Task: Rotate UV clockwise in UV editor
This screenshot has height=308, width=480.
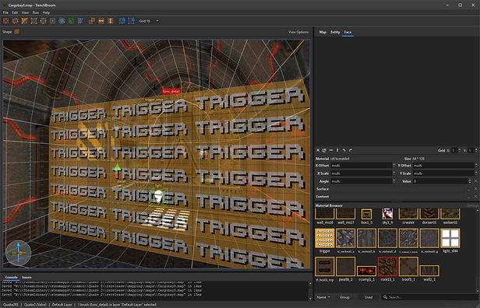Action: [x=351, y=150]
